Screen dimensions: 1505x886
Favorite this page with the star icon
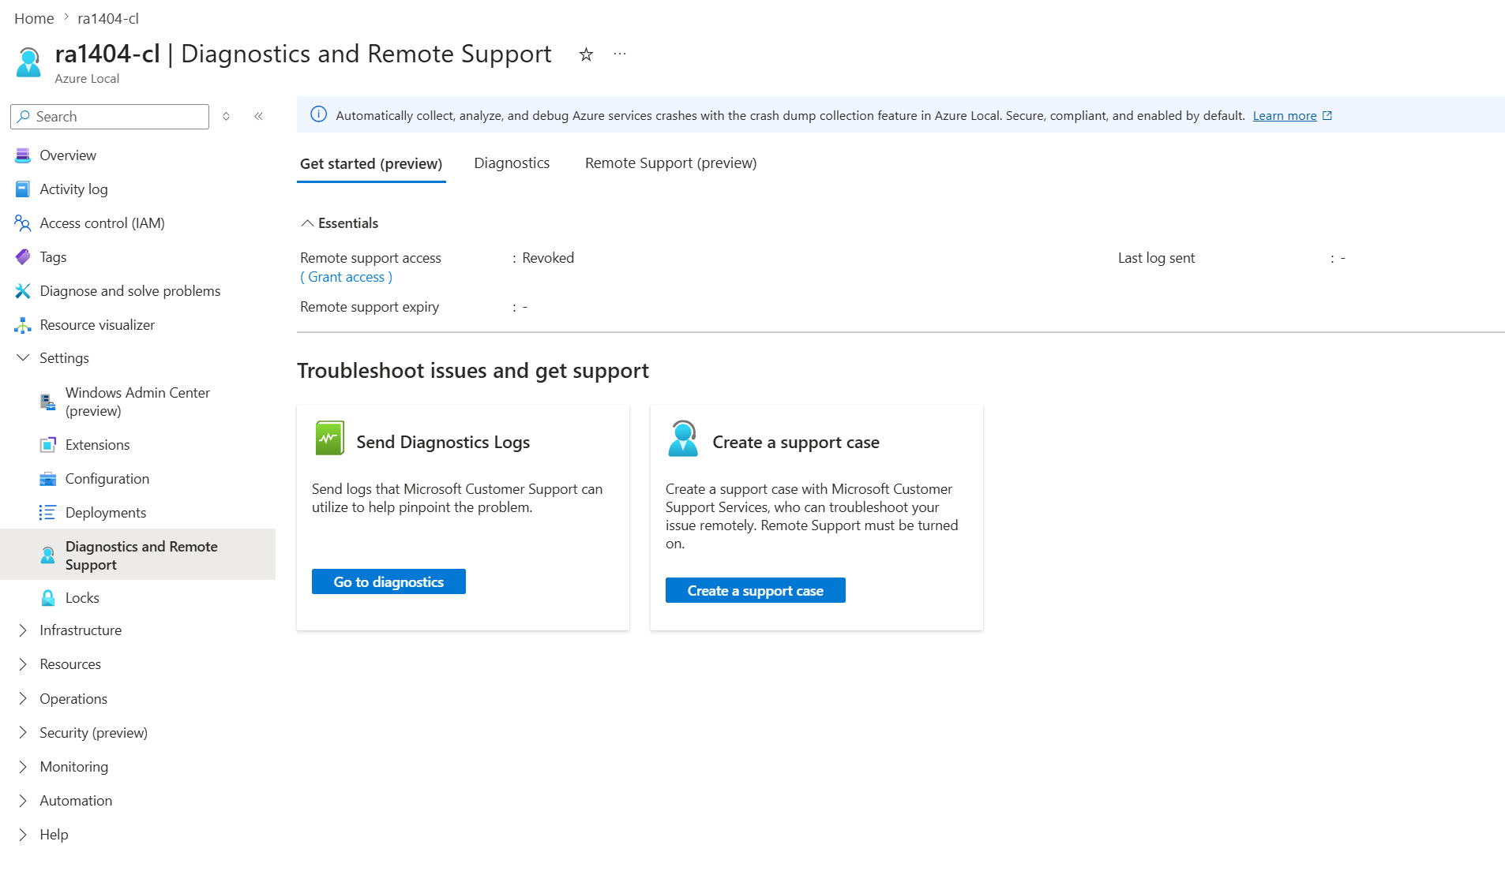(x=586, y=54)
